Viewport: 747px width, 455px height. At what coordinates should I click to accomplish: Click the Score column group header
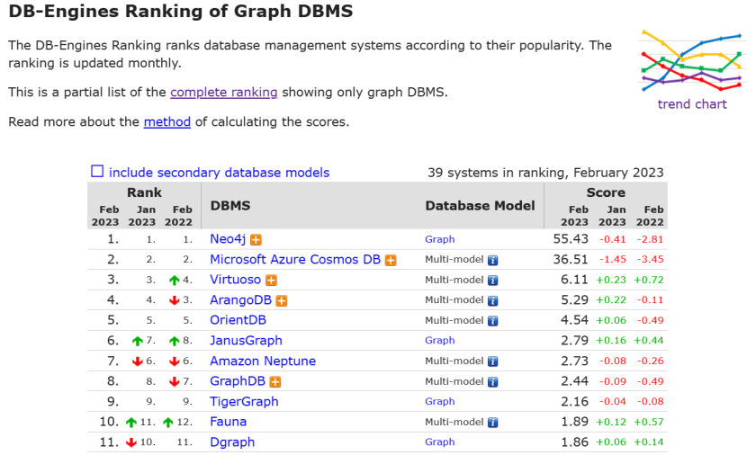tap(606, 192)
